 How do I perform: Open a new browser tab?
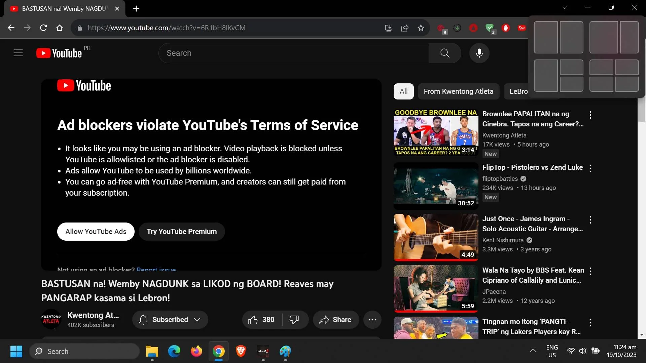click(x=136, y=9)
